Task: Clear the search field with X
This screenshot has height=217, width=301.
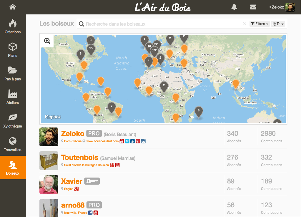Action: point(245,24)
